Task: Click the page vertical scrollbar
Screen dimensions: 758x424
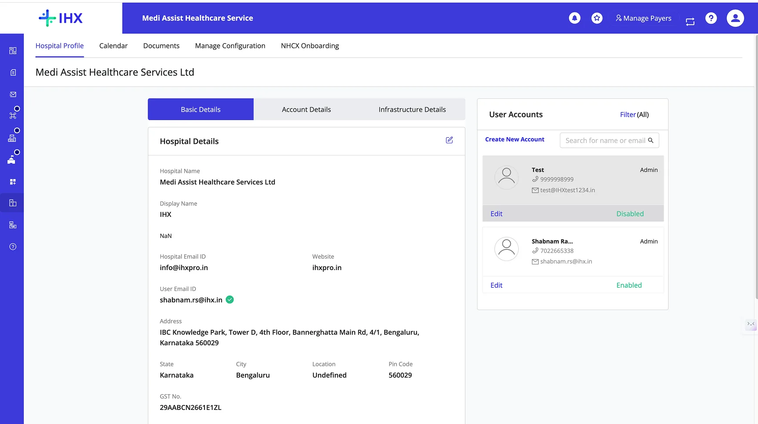Action: [756, 167]
